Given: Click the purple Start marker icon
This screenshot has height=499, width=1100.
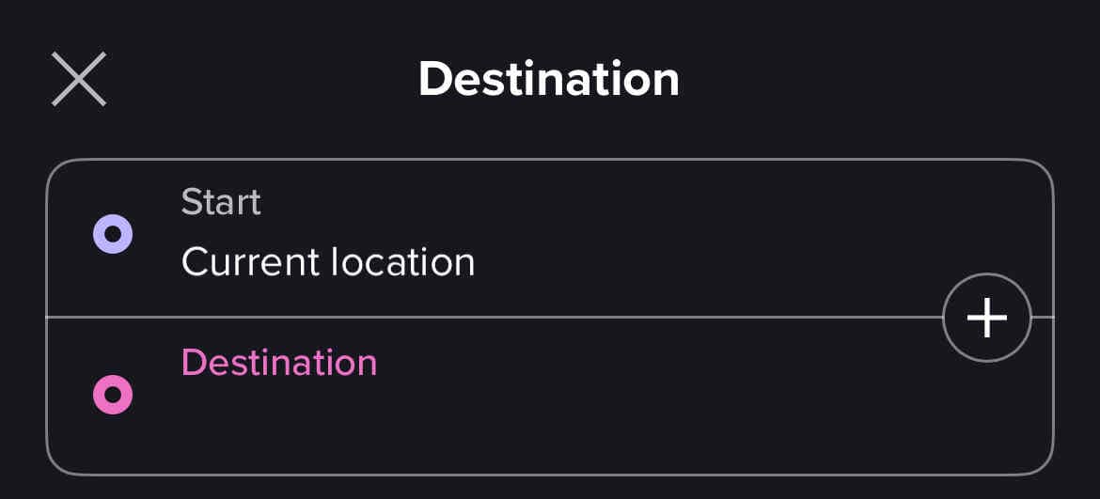Looking at the screenshot, I should point(113,234).
